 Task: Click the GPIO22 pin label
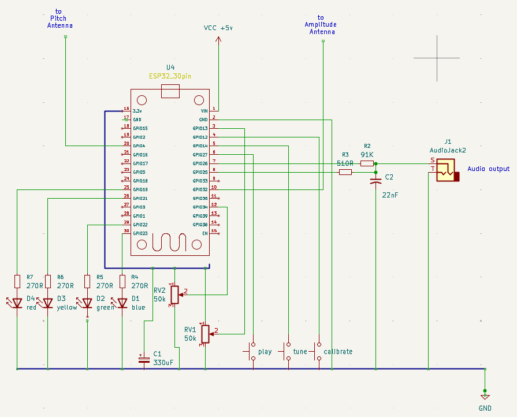point(140,225)
